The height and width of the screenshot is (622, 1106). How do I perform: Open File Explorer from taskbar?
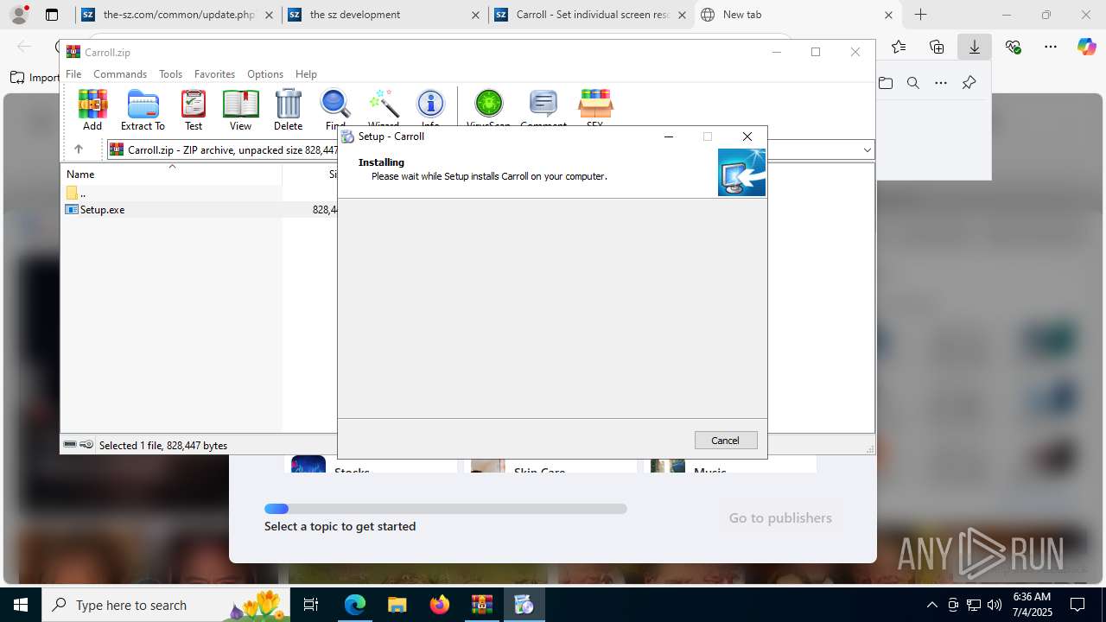pos(397,605)
